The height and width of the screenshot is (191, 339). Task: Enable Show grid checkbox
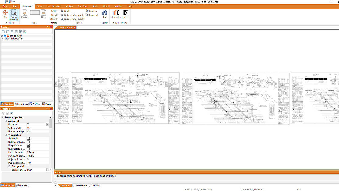[28, 138]
